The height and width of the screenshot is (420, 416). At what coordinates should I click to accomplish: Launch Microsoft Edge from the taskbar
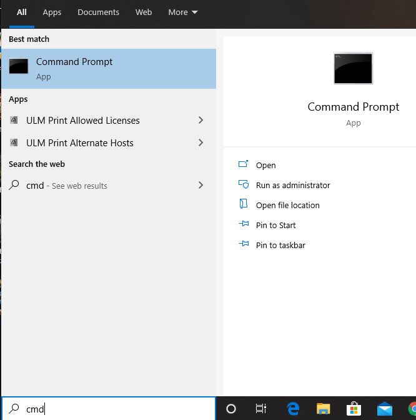[293, 409]
